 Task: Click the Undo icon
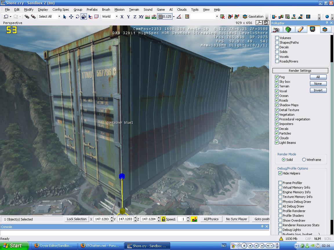point(6,16)
